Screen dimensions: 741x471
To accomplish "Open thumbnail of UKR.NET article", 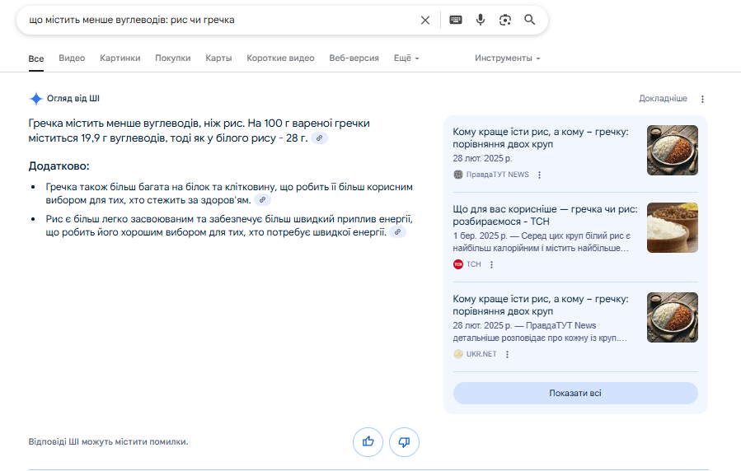I will pyautogui.click(x=673, y=317).
